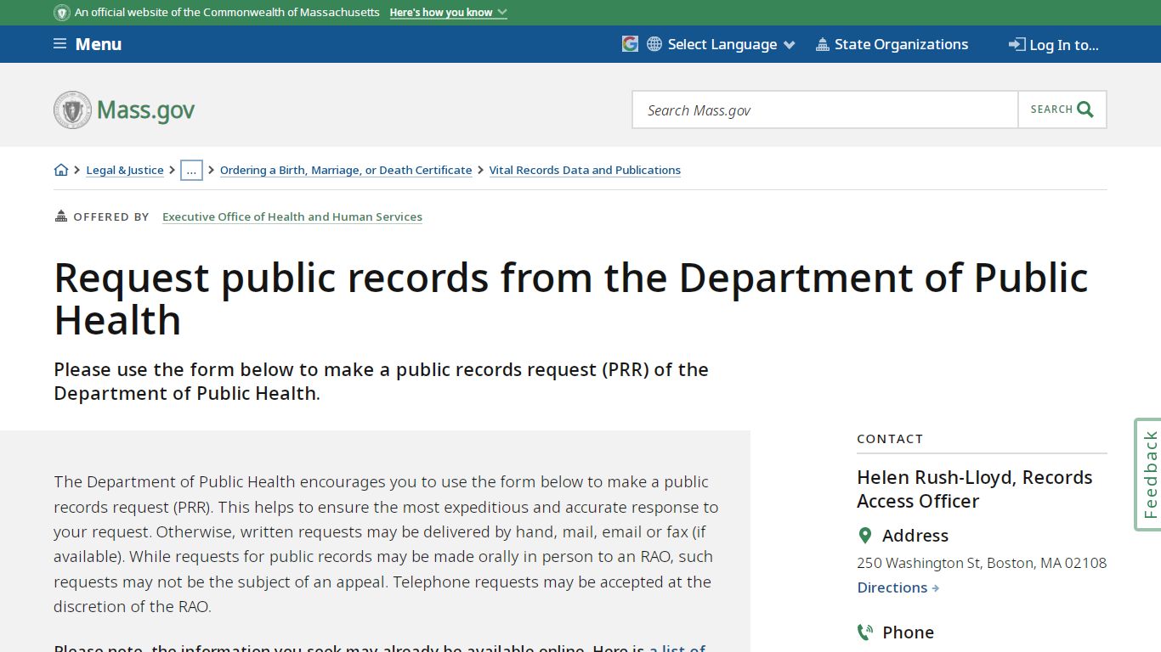Open the Feedback side tab
The height and width of the screenshot is (652, 1161).
point(1148,475)
